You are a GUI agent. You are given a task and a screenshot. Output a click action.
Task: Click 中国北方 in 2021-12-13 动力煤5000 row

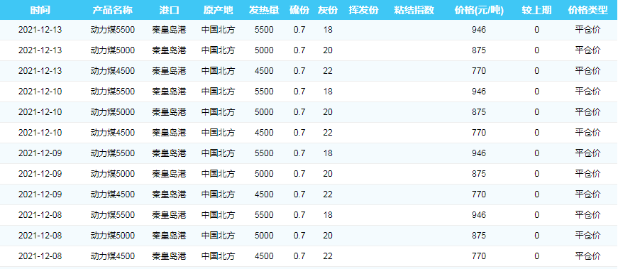click(x=218, y=50)
